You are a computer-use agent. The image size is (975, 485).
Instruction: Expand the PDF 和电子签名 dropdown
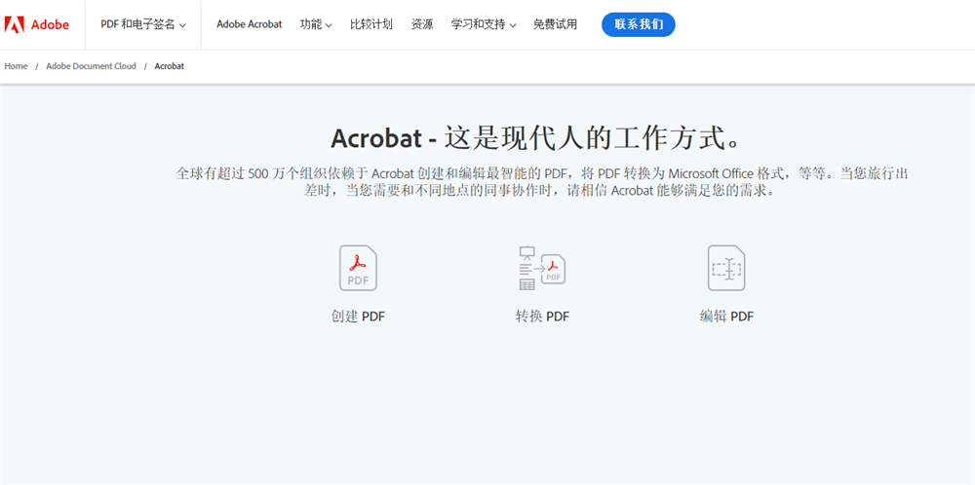[x=143, y=25]
